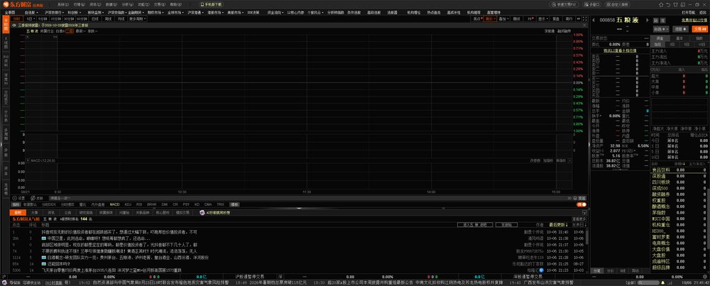
Task: Open 系统 menu
Action: (63, 4)
